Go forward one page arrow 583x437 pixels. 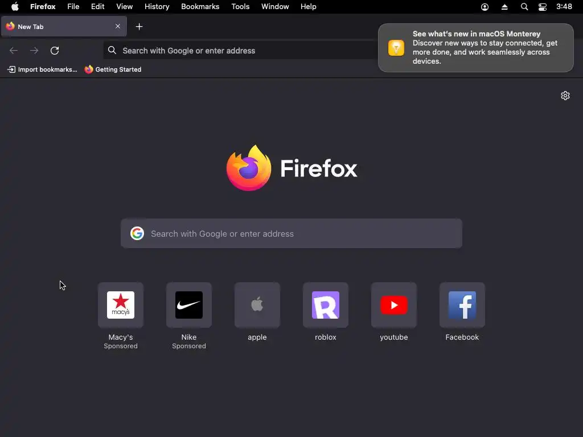(34, 51)
